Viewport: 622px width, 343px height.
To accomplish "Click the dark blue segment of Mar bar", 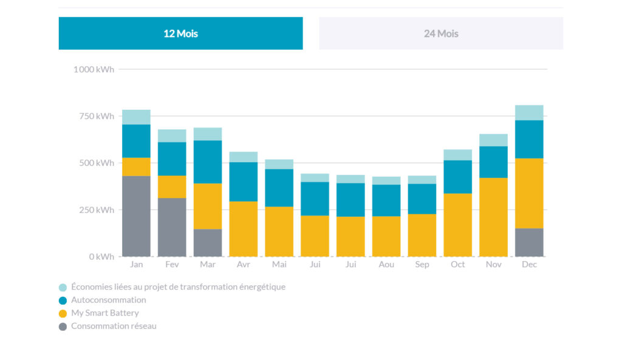I will (x=208, y=161).
